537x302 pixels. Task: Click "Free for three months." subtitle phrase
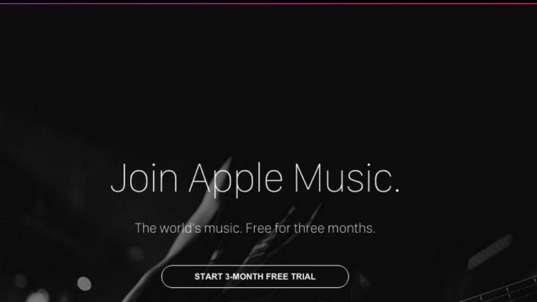tap(310, 228)
